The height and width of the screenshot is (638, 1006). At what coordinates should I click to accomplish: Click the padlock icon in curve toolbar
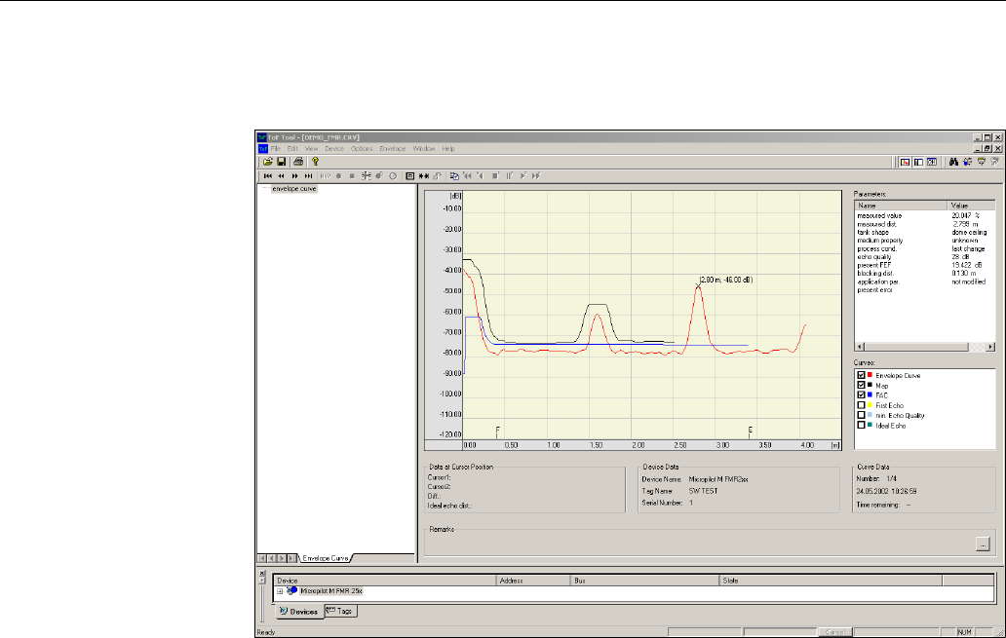tap(437, 175)
